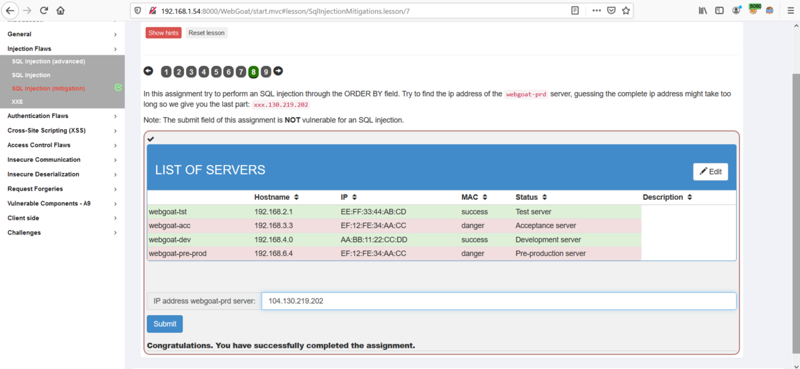
Task: Click the AA:BB:11:22:CC:DD address cell
Action: (374, 240)
